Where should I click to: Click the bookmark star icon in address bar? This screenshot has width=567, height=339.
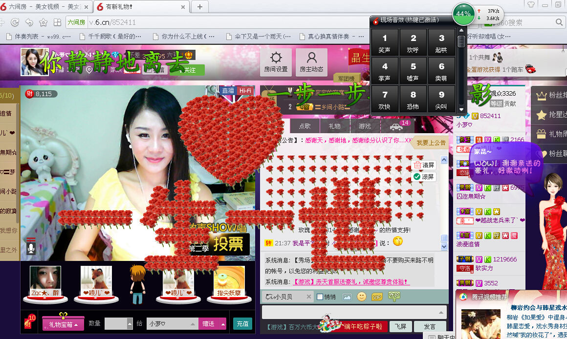[x=43, y=22]
